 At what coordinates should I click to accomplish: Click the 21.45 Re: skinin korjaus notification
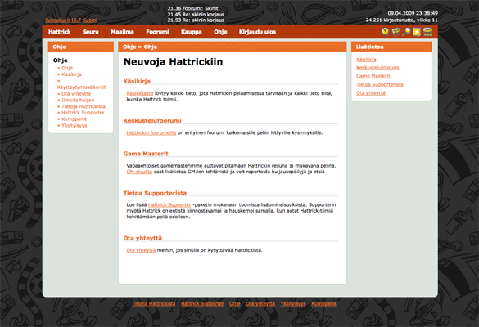click(x=196, y=15)
